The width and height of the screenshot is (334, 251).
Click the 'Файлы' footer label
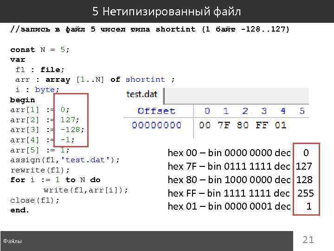(x=13, y=241)
